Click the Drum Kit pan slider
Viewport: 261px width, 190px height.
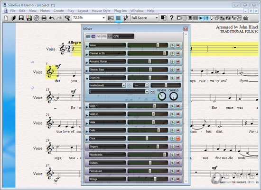166,86
